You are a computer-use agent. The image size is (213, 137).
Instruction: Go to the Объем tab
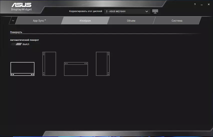tap(131, 21)
